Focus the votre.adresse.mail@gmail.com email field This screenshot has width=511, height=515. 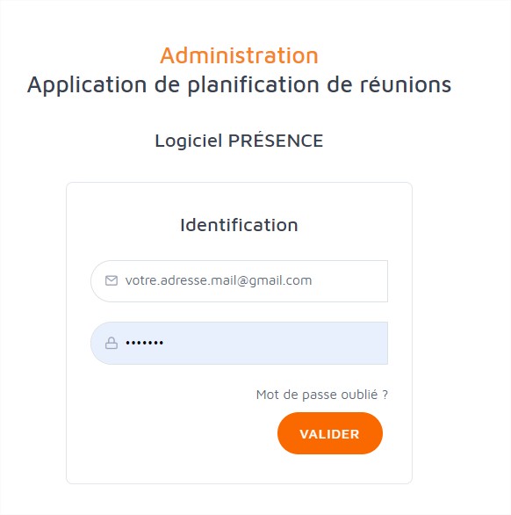click(239, 281)
